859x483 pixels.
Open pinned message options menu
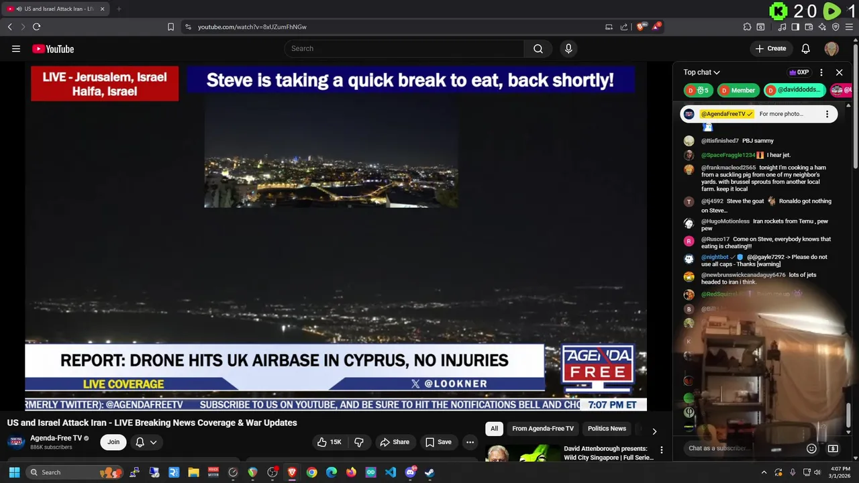point(827,114)
